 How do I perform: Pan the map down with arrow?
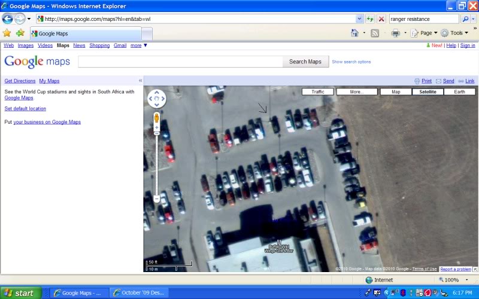coord(157,105)
